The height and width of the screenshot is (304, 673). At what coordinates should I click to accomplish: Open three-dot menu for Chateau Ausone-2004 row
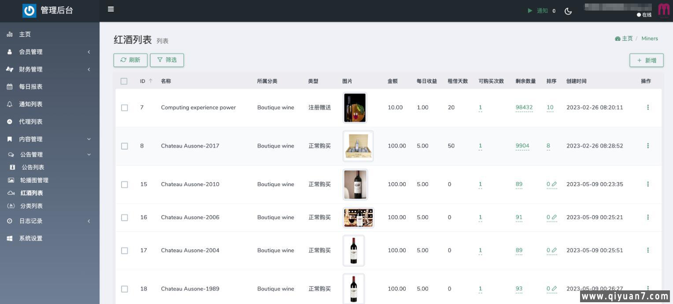pos(647,250)
